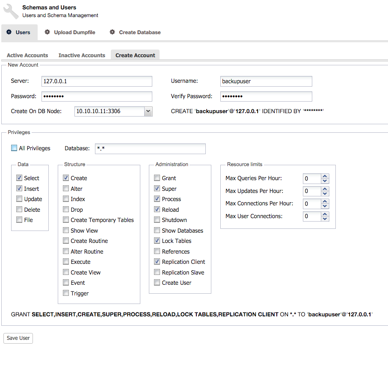Check the Alter privilege
The width and height of the screenshot is (388, 371).
click(65, 188)
